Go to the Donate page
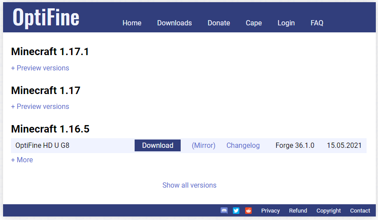378x220 pixels. click(x=219, y=23)
